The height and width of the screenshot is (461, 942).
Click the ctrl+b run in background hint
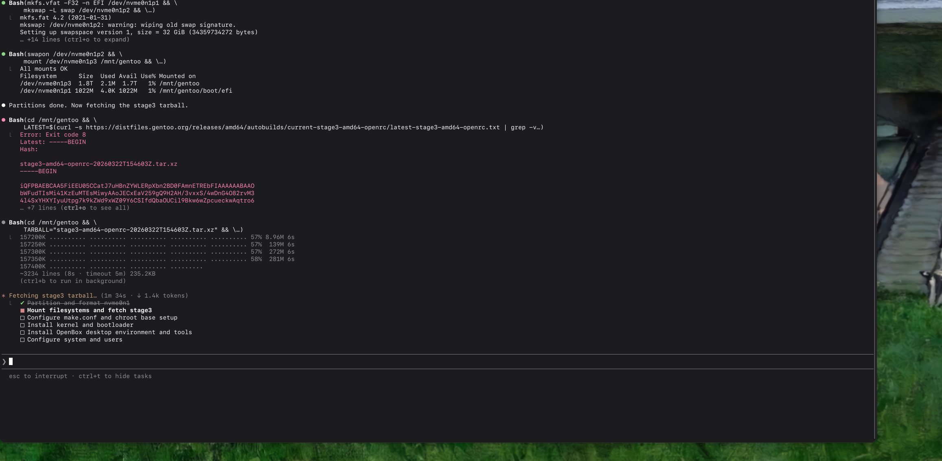point(73,281)
